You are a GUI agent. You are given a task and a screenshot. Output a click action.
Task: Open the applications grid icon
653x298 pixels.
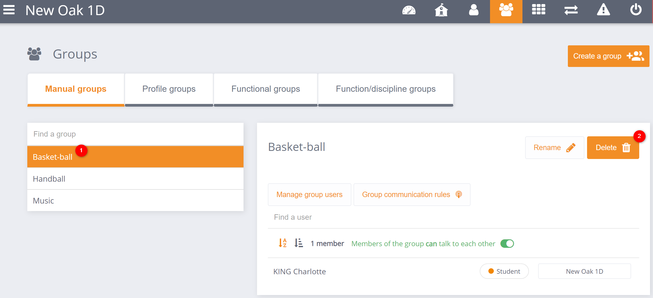click(538, 10)
